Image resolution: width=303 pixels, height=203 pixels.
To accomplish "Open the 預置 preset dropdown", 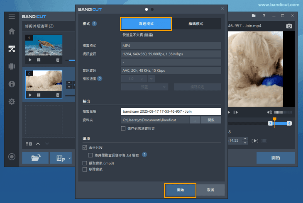I will [x=144, y=87].
